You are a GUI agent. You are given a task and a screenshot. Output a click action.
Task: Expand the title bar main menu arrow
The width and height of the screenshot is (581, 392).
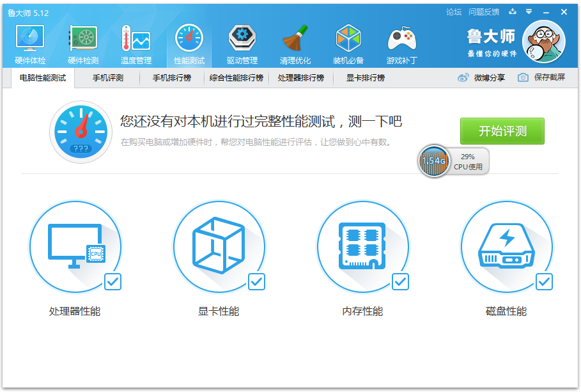point(529,12)
